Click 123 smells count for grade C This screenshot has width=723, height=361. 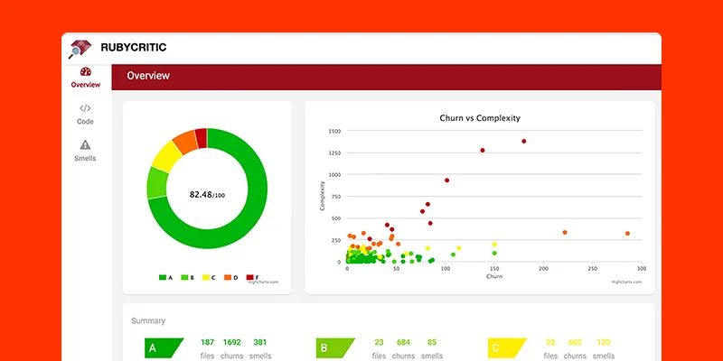(x=603, y=342)
